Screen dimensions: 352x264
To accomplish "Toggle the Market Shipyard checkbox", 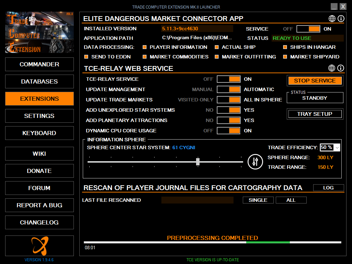I will [x=285, y=57].
